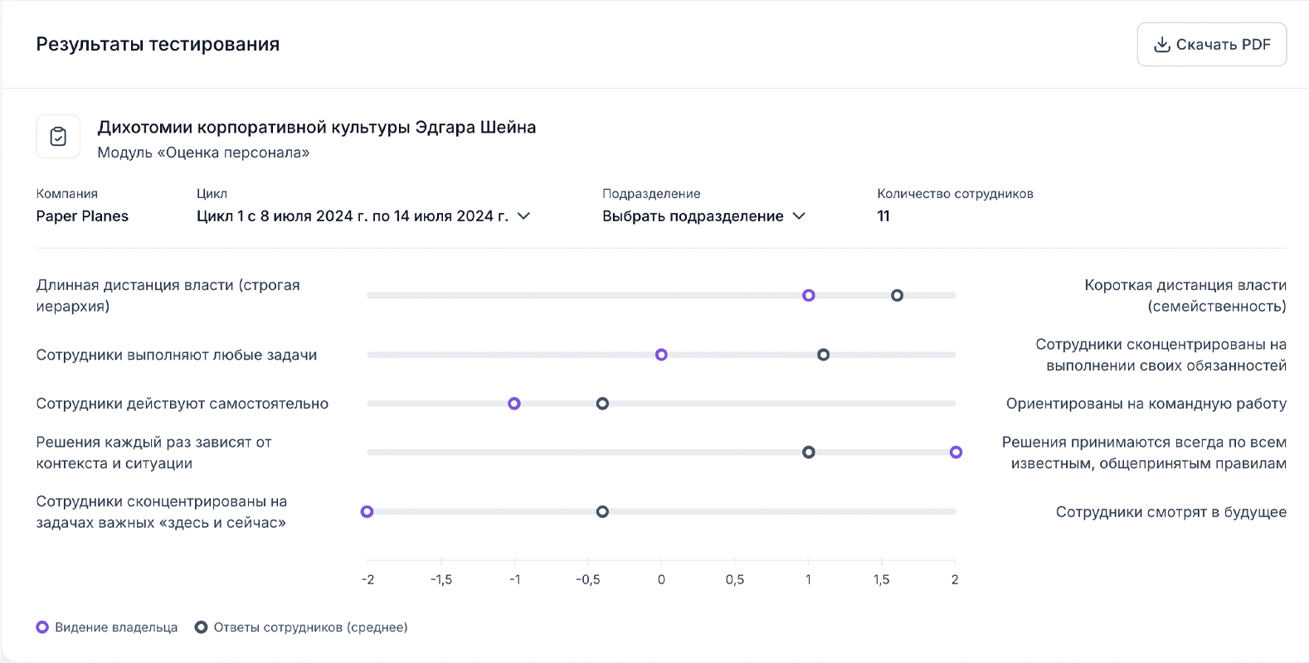The width and height of the screenshot is (1309, 663).
Task: Click dark employee marker on Длинная дистанция власти row
Action: pos(897,296)
